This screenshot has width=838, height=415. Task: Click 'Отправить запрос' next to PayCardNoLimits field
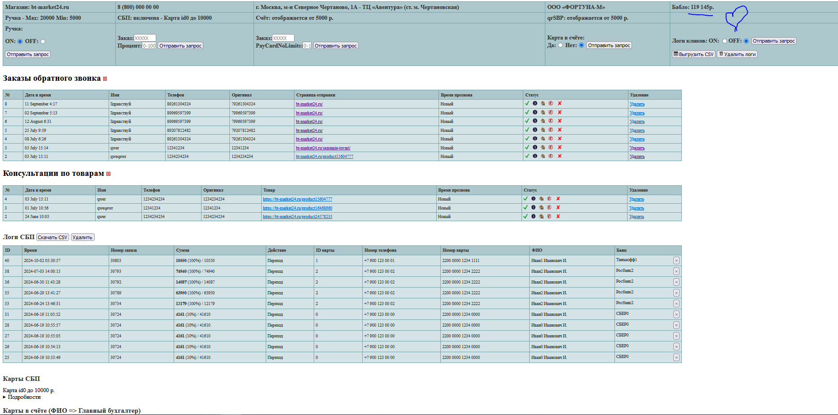coord(336,46)
